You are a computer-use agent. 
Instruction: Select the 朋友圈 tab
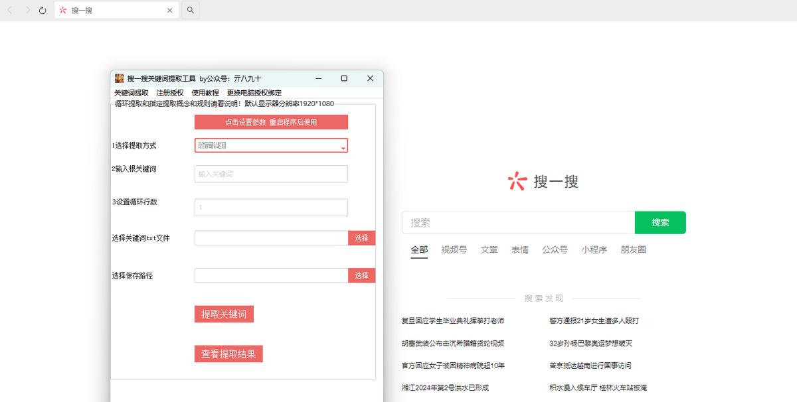[x=632, y=249]
